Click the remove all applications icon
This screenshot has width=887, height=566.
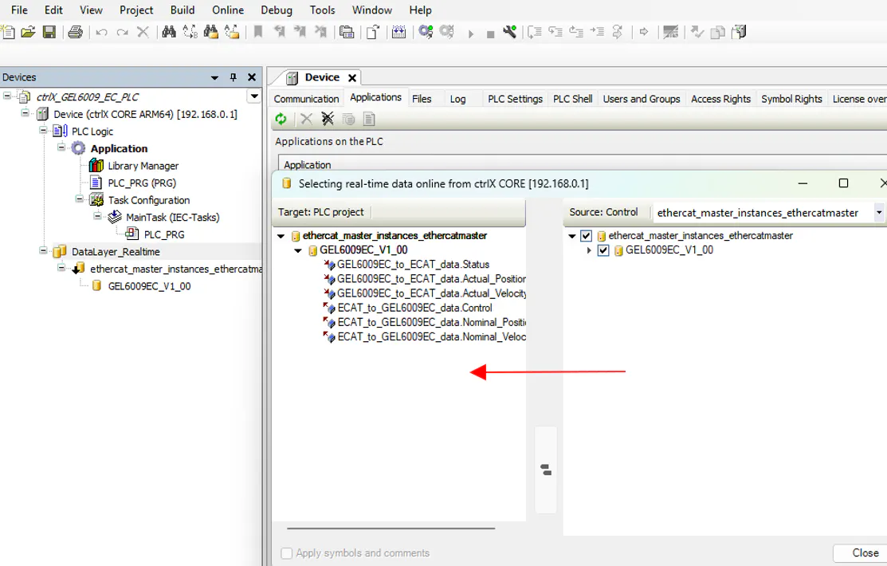coord(328,119)
